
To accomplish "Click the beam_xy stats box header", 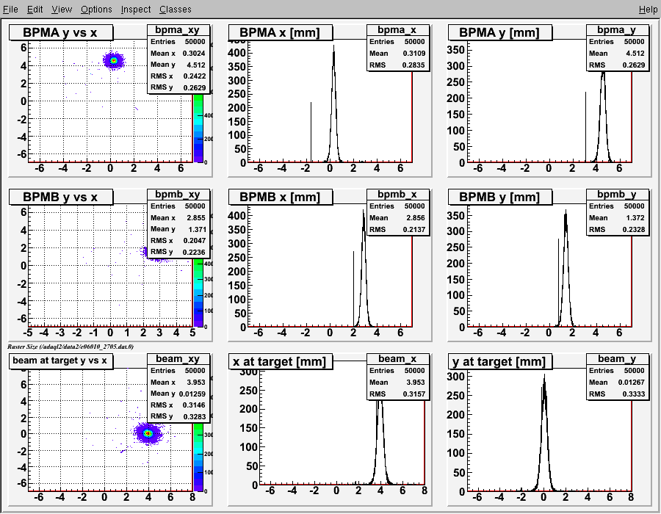I will [178, 358].
